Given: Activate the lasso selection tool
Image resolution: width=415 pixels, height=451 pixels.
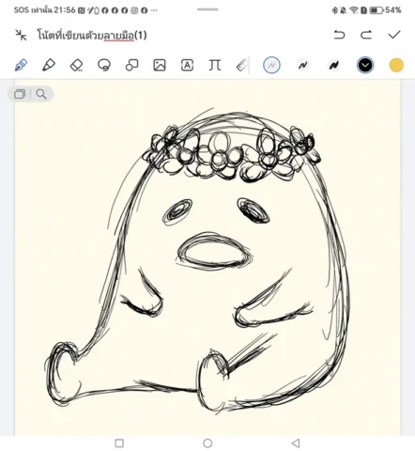Looking at the screenshot, I should coord(104,65).
